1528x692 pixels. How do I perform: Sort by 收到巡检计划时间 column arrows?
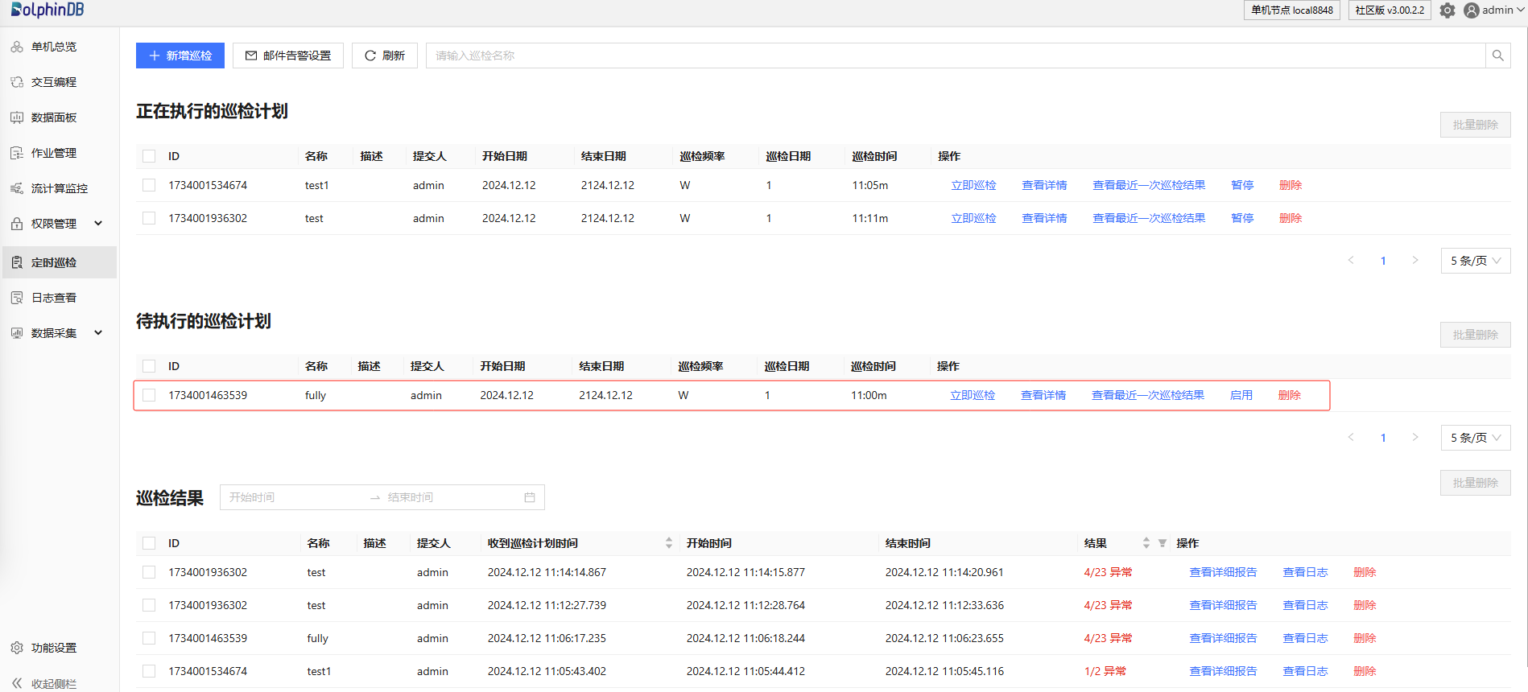point(668,543)
